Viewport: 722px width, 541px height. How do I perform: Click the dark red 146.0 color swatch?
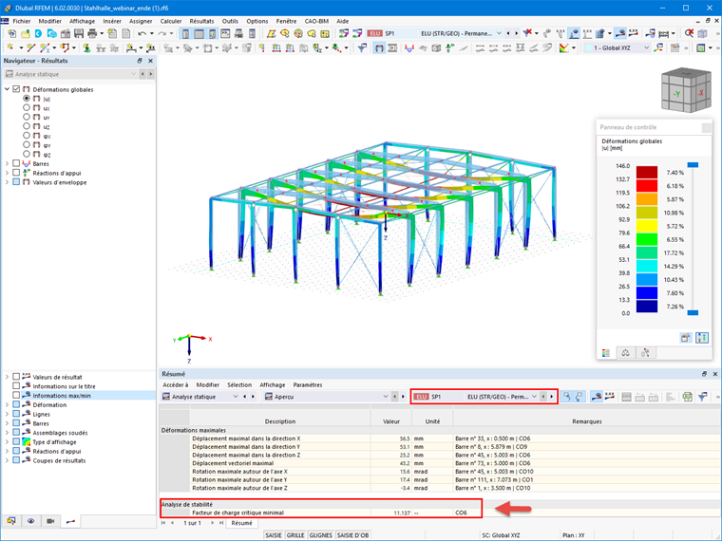(x=647, y=172)
